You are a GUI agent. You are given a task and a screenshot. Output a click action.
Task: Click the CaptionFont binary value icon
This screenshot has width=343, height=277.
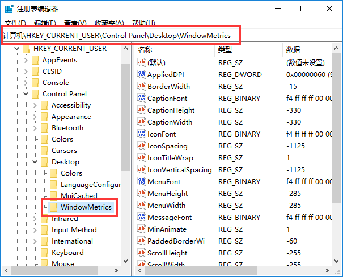[x=141, y=98]
